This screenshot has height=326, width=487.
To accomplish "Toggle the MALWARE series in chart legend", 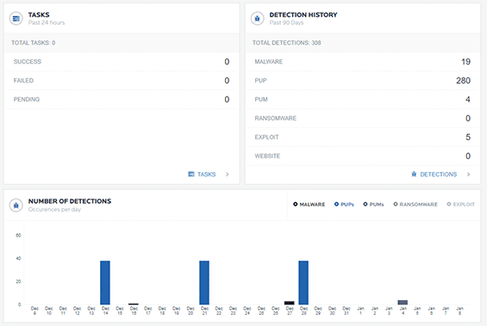I will 309,204.
